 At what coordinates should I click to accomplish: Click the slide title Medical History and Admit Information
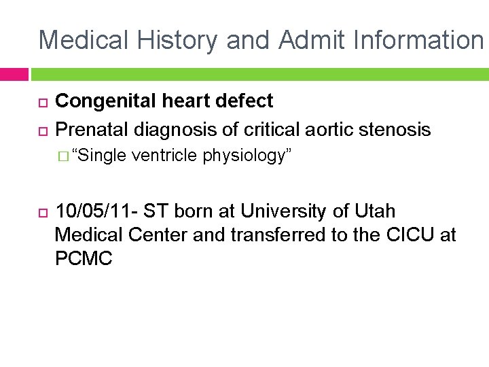[261, 40]
